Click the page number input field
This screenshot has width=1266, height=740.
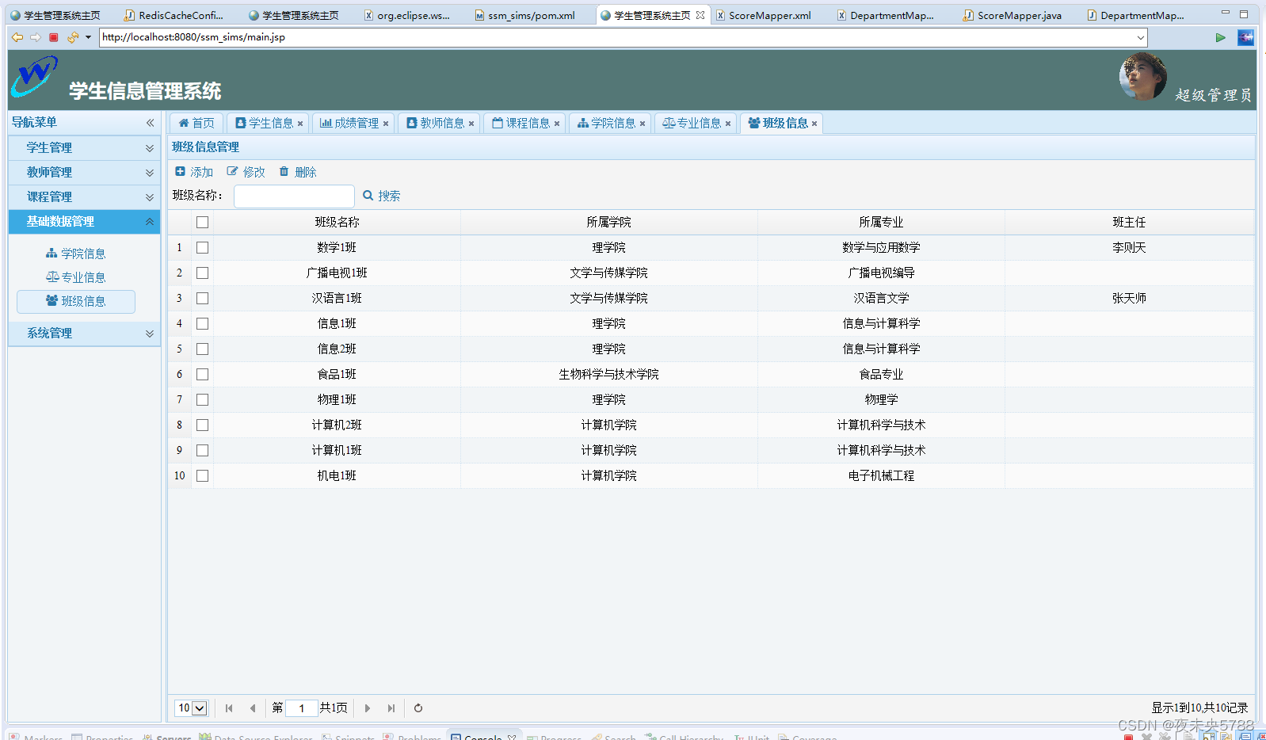click(302, 708)
